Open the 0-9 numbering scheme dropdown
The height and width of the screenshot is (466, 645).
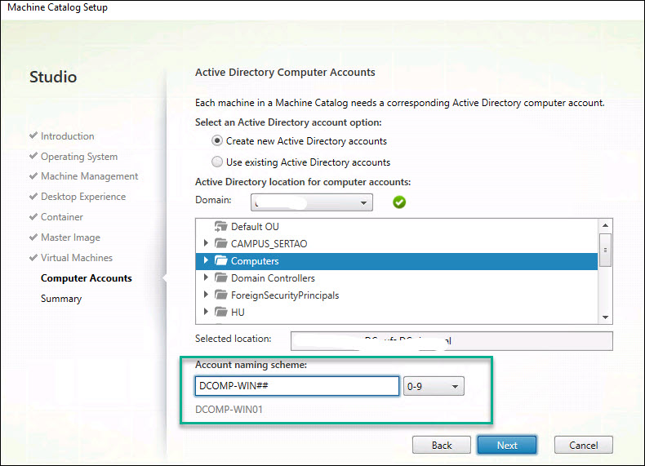[x=434, y=386]
